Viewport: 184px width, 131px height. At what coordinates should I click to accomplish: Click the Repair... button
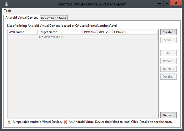tap(168, 61)
